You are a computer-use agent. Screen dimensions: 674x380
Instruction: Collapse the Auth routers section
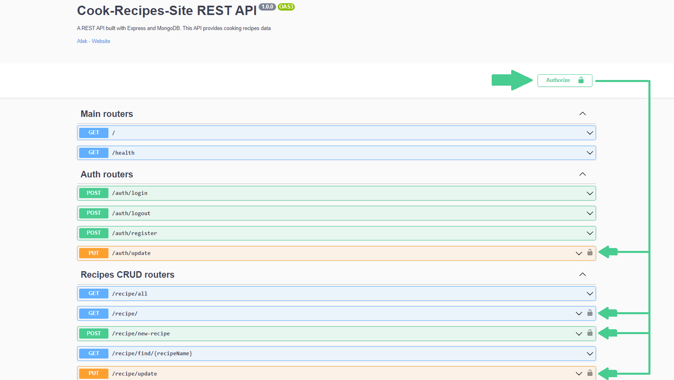tap(583, 174)
